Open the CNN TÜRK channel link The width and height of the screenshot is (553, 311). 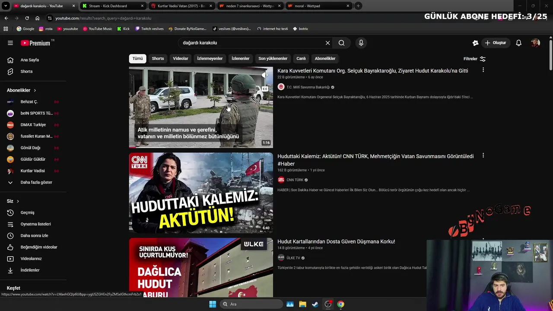(x=295, y=180)
